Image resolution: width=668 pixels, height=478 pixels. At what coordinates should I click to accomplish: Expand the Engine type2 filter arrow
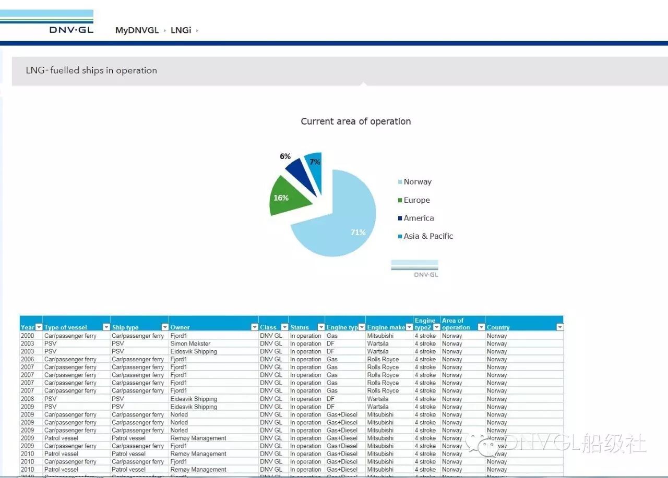[x=437, y=327]
